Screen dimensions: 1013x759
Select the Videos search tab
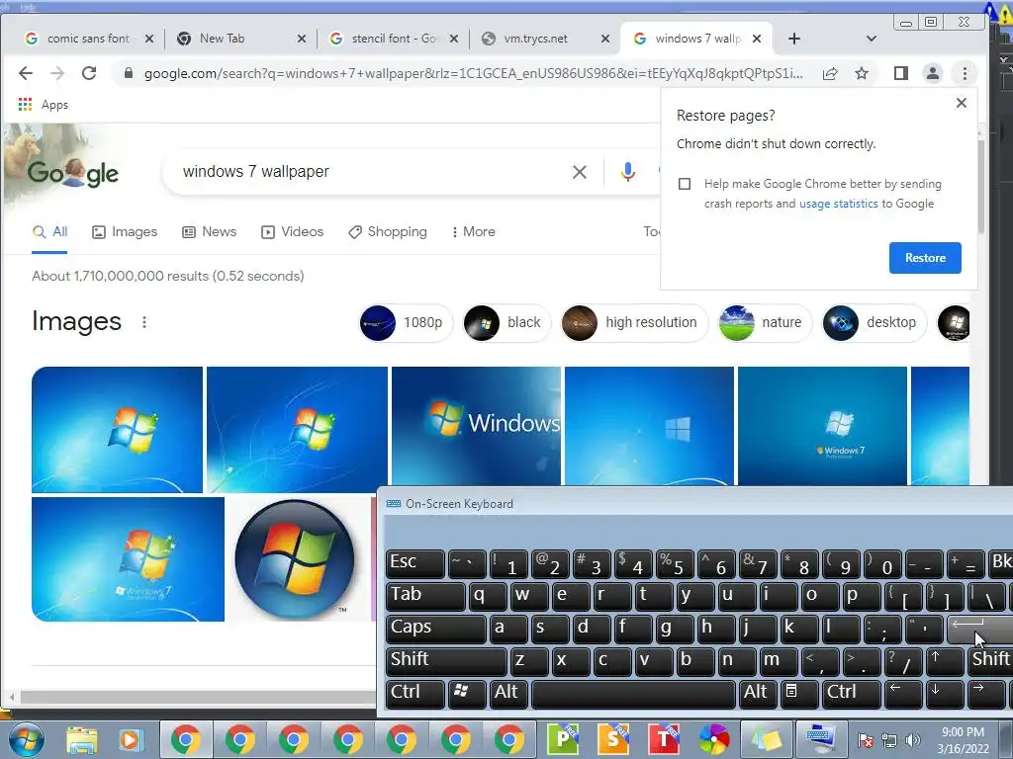[292, 231]
